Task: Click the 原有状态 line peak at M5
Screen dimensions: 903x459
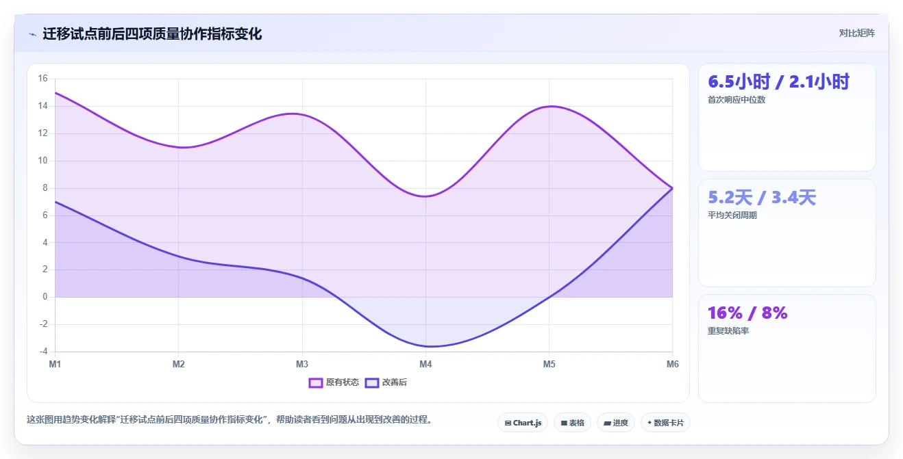Action: pyautogui.click(x=549, y=106)
